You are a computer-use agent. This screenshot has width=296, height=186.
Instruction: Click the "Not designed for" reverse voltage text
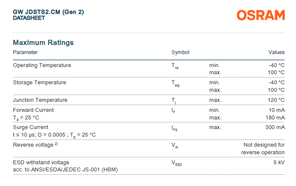point(264,145)
